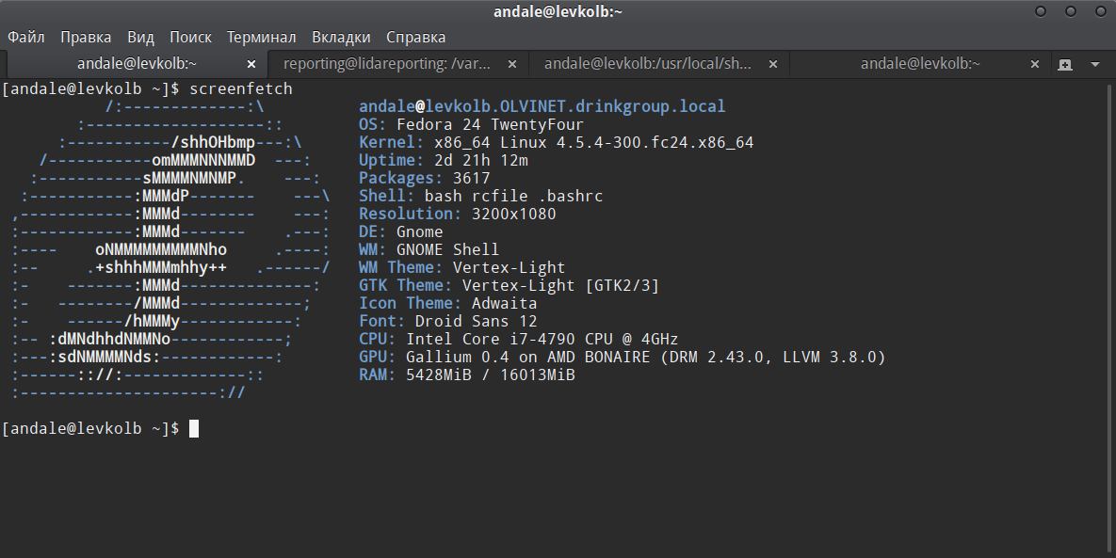Click the GTK Theme value Vertex-Light [GTK2/3]
The height and width of the screenshot is (558, 1116).
[561, 285]
